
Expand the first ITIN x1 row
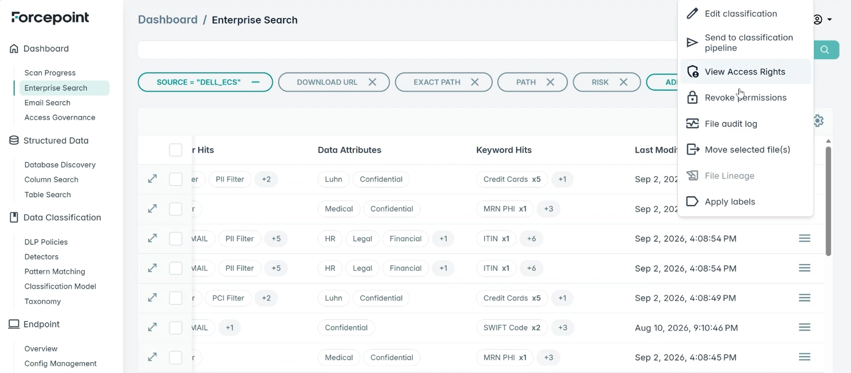pyautogui.click(x=153, y=238)
